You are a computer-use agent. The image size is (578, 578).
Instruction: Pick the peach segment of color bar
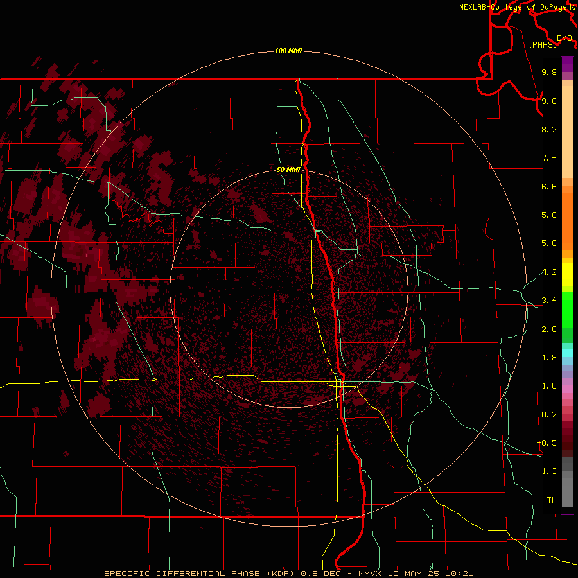tap(567, 132)
